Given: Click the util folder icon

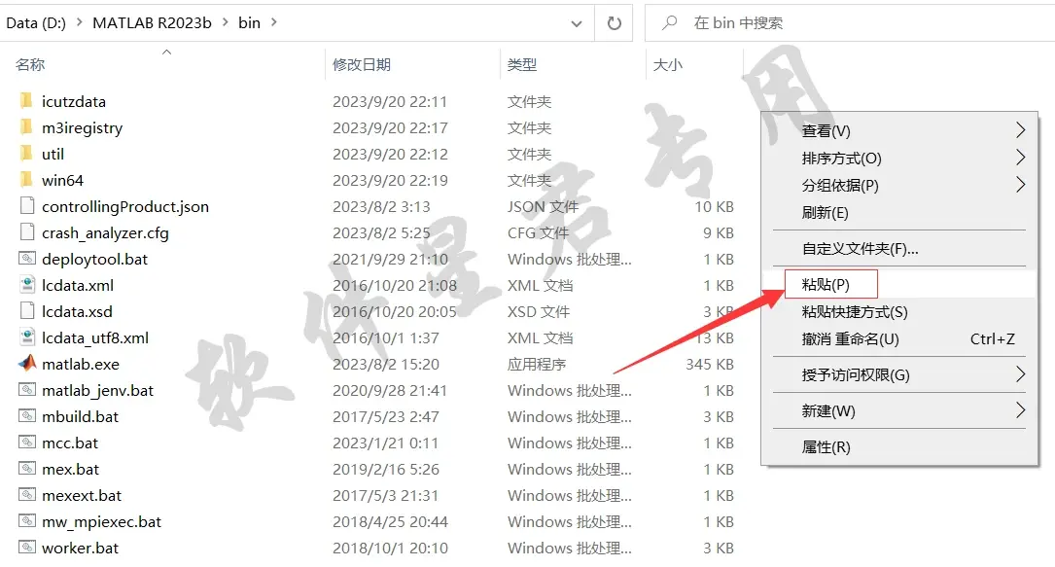Looking at the screenshot, I should tap(26, 154).
